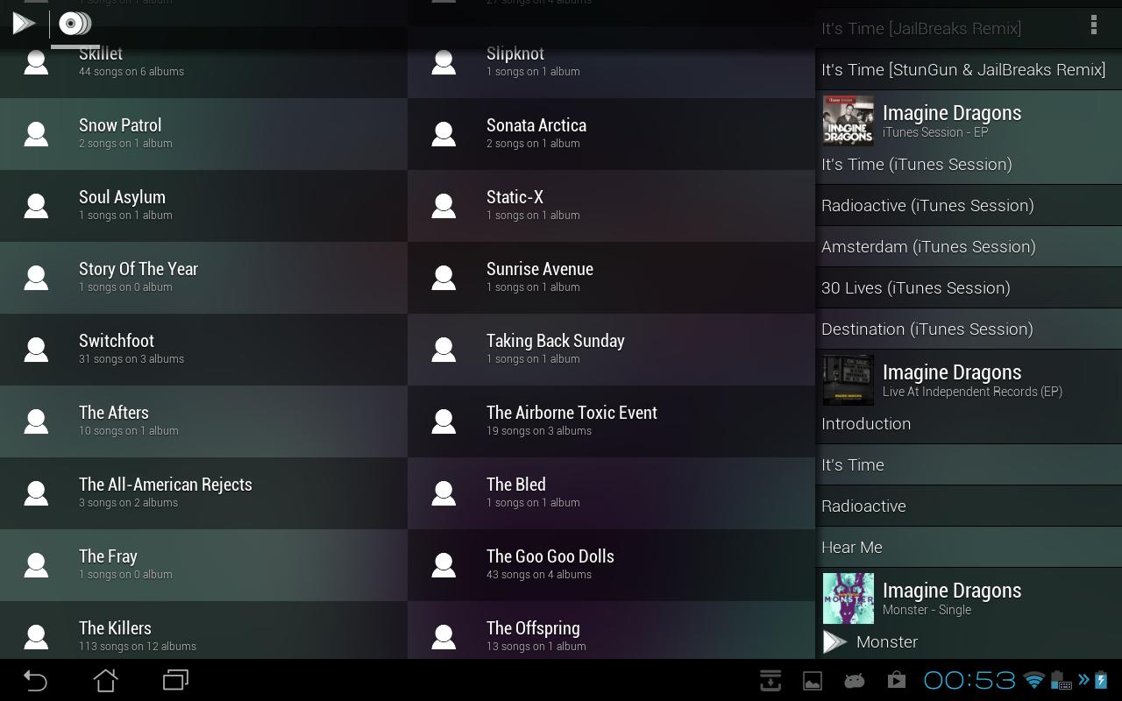Play It's Time [StunGun & JailBreaks Remix]
Screen dimensions: 1122x701
(x=969, y=69)
